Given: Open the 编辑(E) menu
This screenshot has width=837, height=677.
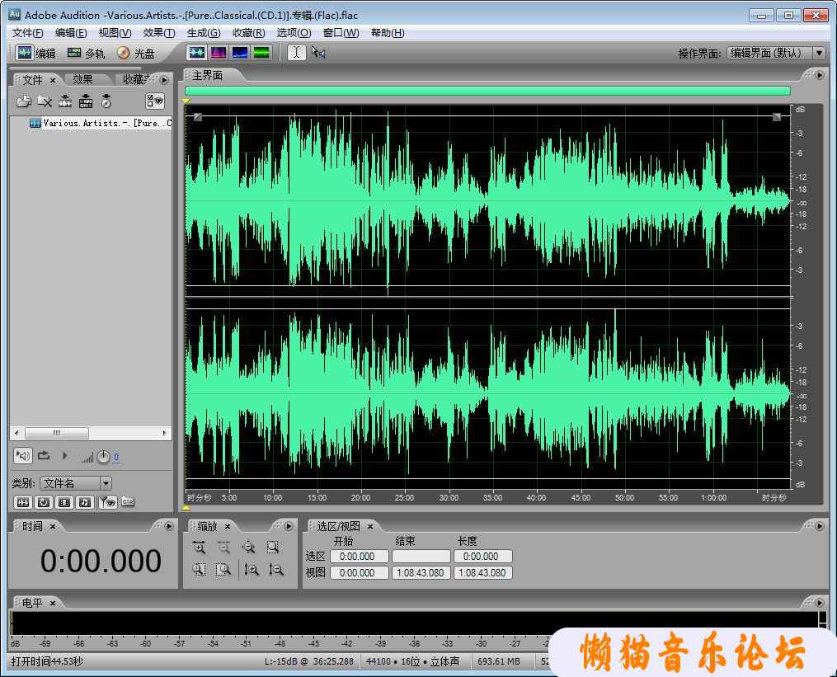Looking at the screenshot, I should tap(70, 33).
